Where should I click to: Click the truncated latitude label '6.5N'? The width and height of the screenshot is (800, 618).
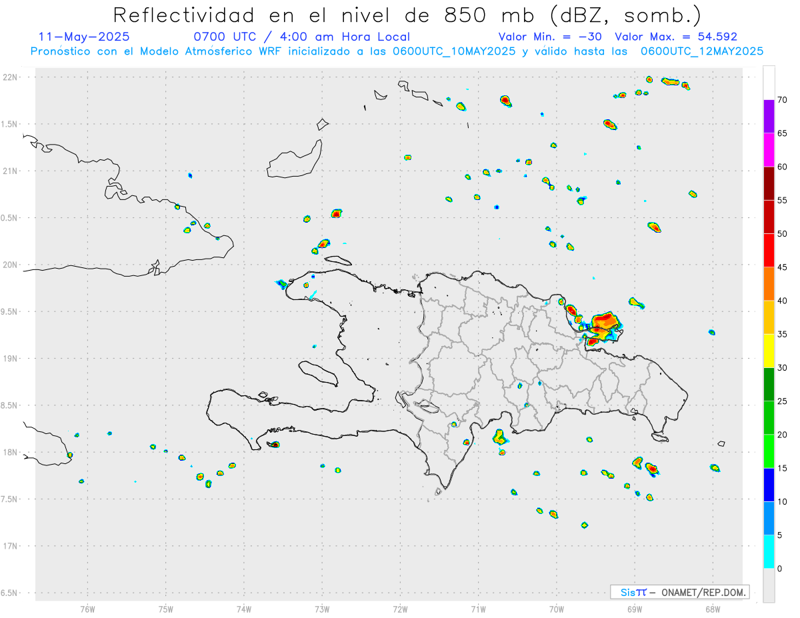(10, 593)
